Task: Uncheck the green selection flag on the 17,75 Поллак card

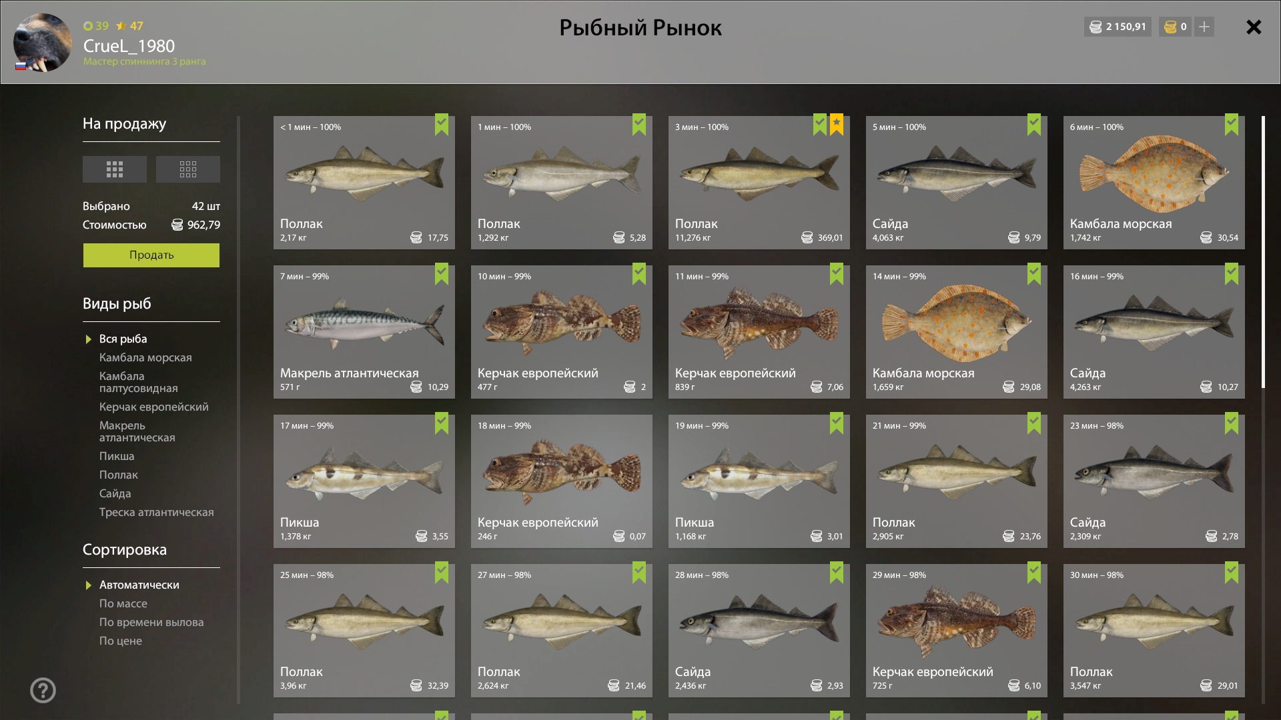Action: (x=442, y=125)
